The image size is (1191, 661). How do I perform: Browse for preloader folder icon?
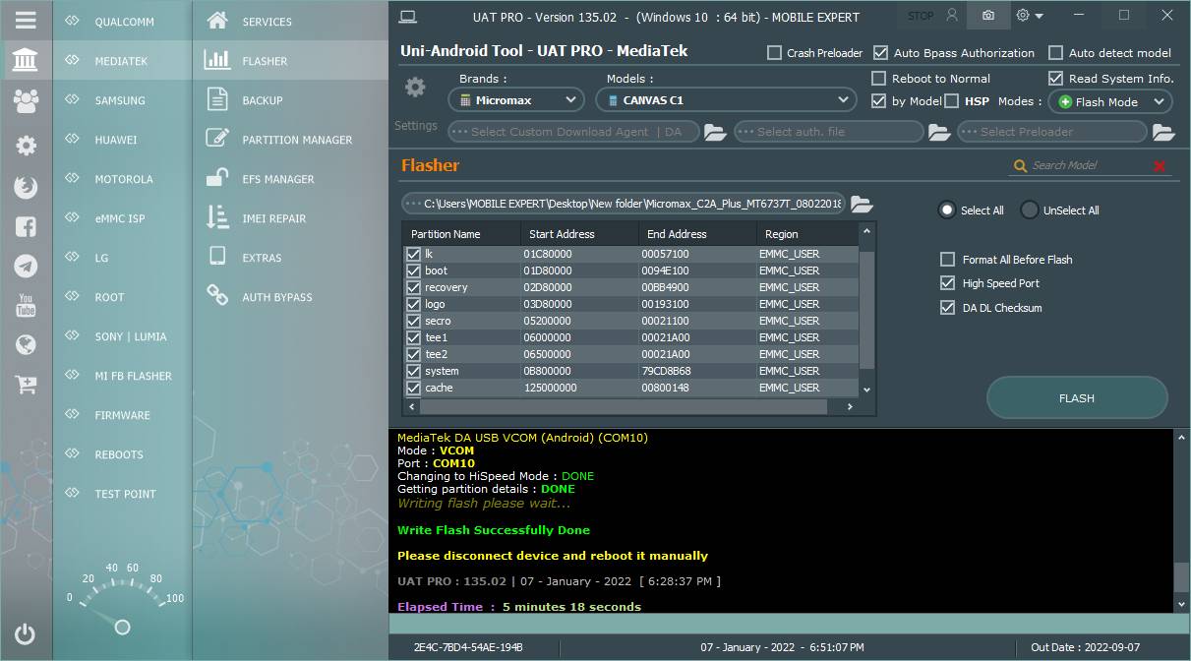pos(1163,132)
